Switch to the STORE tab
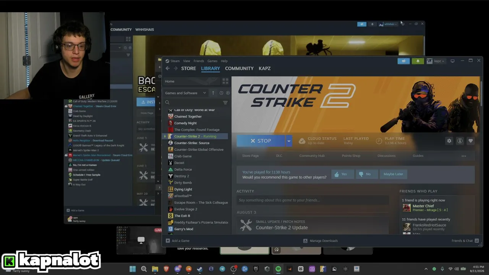The height and width of the screenshot is (275, 489). point(188,68)
